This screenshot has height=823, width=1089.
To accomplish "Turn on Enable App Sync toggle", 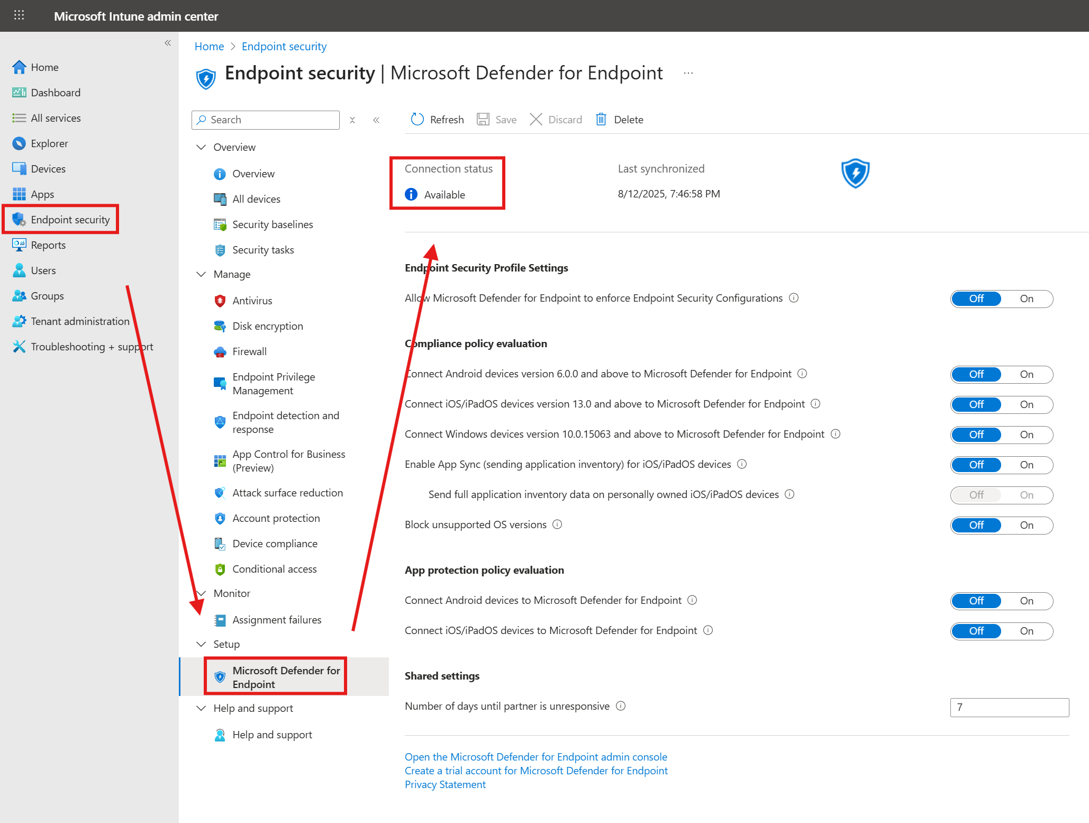I will pyautogui.click(x=1027, y=465).
